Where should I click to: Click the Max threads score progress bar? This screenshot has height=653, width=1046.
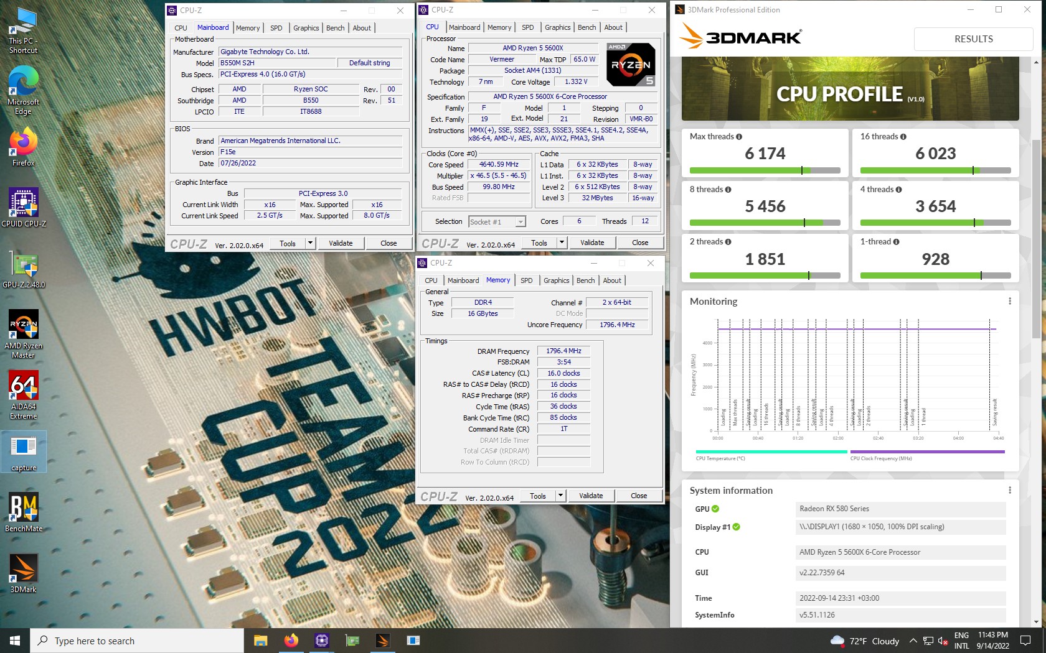coord(765,170)
